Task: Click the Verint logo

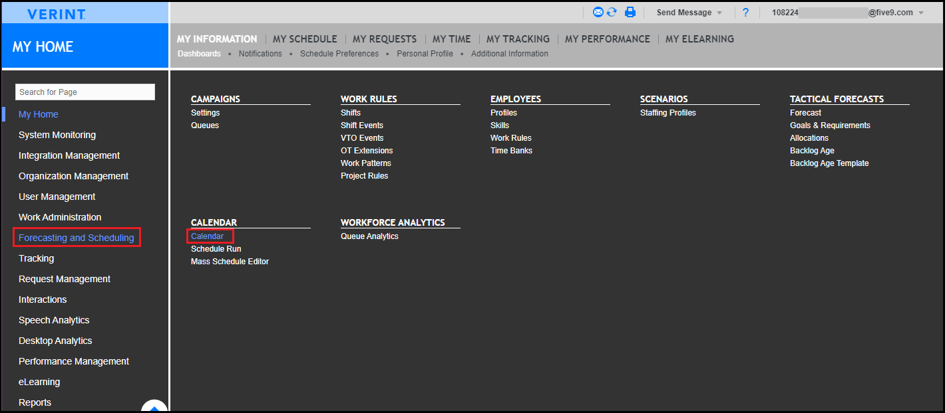Action: [x=56, y=14]
